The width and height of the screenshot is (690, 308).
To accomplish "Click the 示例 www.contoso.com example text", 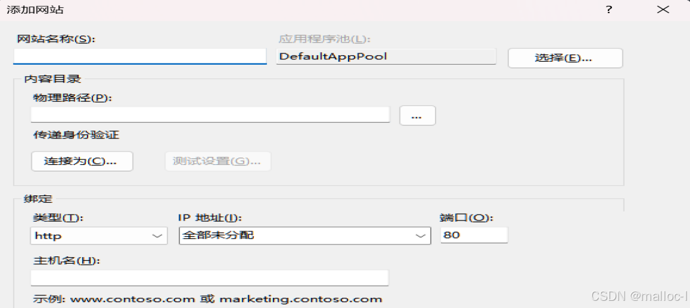I will [208, 300].
